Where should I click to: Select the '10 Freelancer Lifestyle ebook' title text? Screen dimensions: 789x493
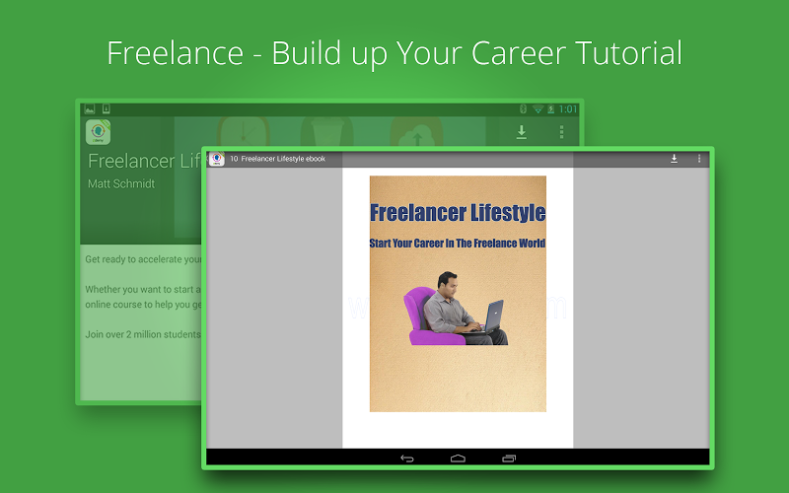pyautogui.click(x=278, y=159)
